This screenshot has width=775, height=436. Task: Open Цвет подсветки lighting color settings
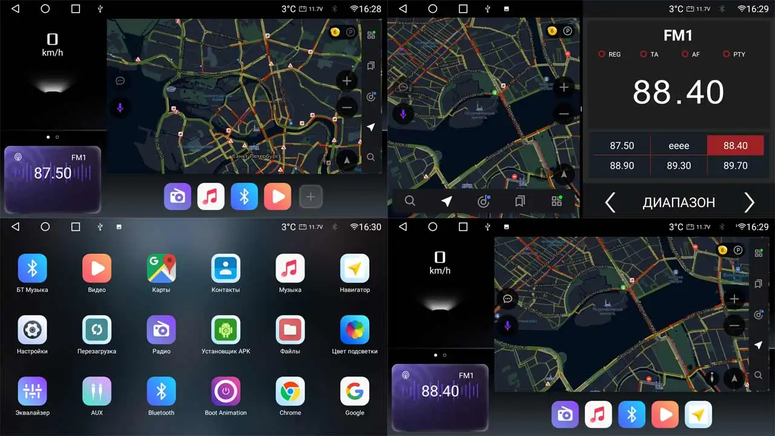(x=355, y=331)
